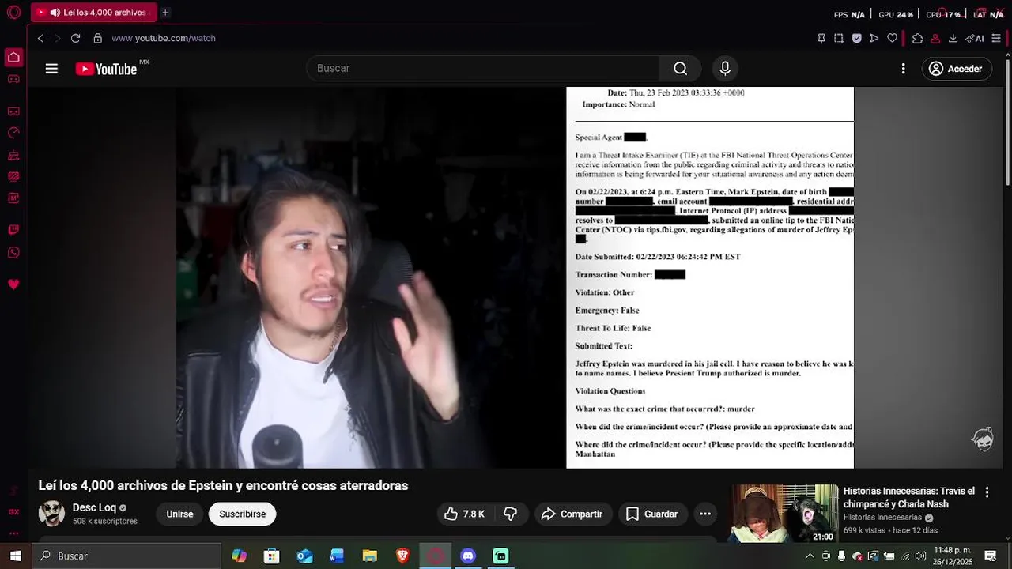The image size is (1012, 569).
Task: Open File Explorer from taskbar
Action: click(x=369, y=556)
